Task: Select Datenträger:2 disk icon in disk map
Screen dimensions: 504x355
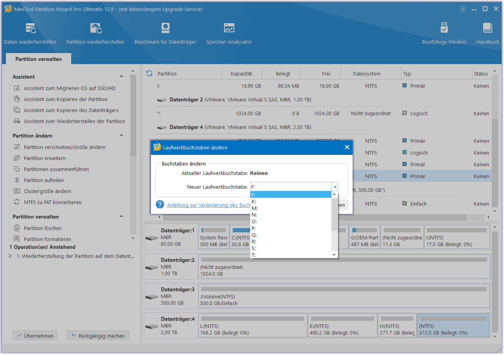Action: point(151,268)
